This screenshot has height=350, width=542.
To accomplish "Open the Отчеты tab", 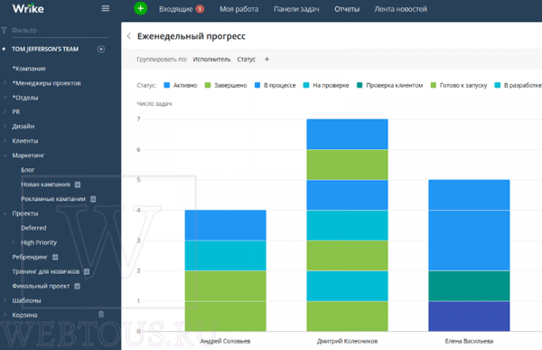I will (347, 9).
